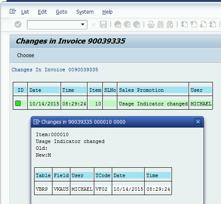221x204 pixels.
Task: Click the Previous Page icon
Action: tap(194, 24)
